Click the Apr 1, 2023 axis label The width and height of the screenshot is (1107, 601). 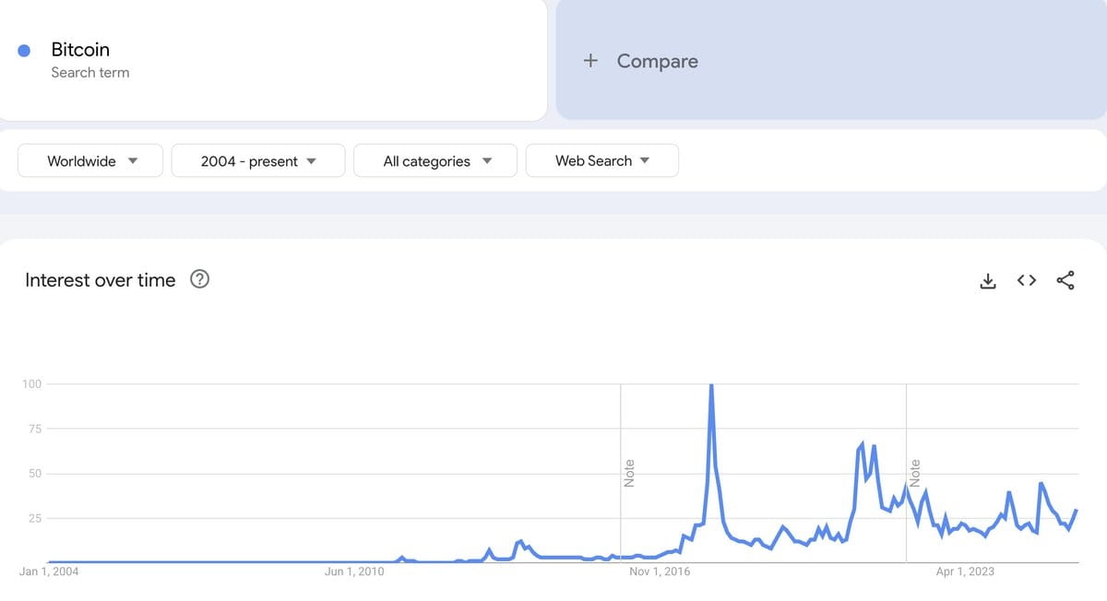pos(965,572)
